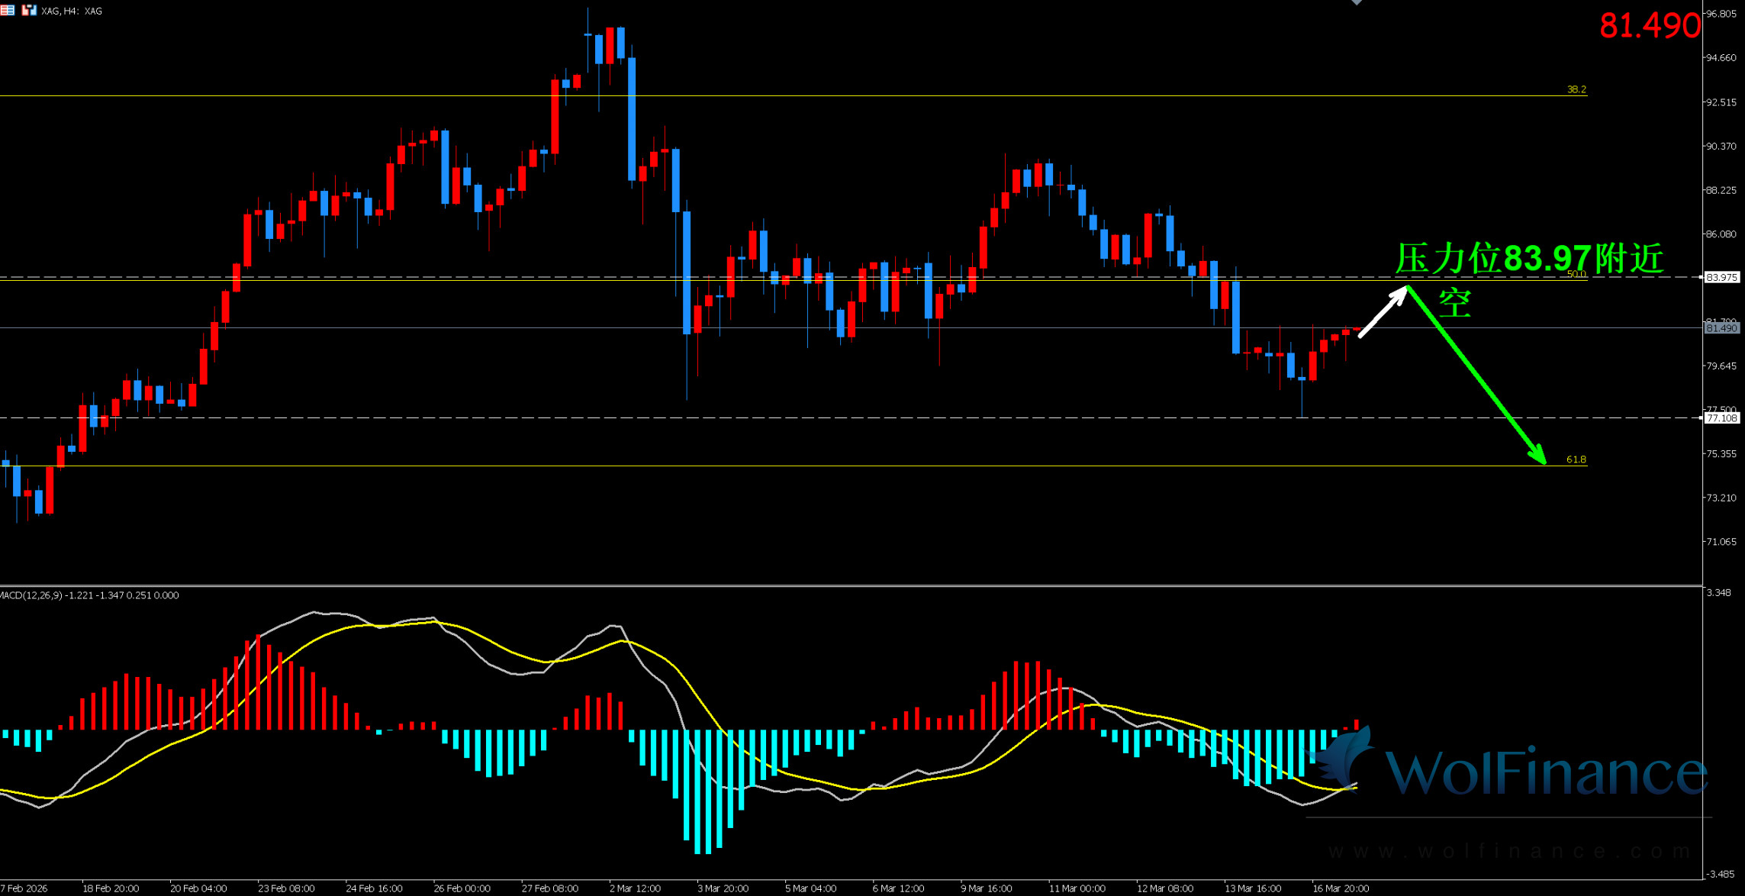Select the 50.0 Fibonacci level label
Viewport: 1745px width, 896px height.
pyautogui.click(x=1576, y=273)
